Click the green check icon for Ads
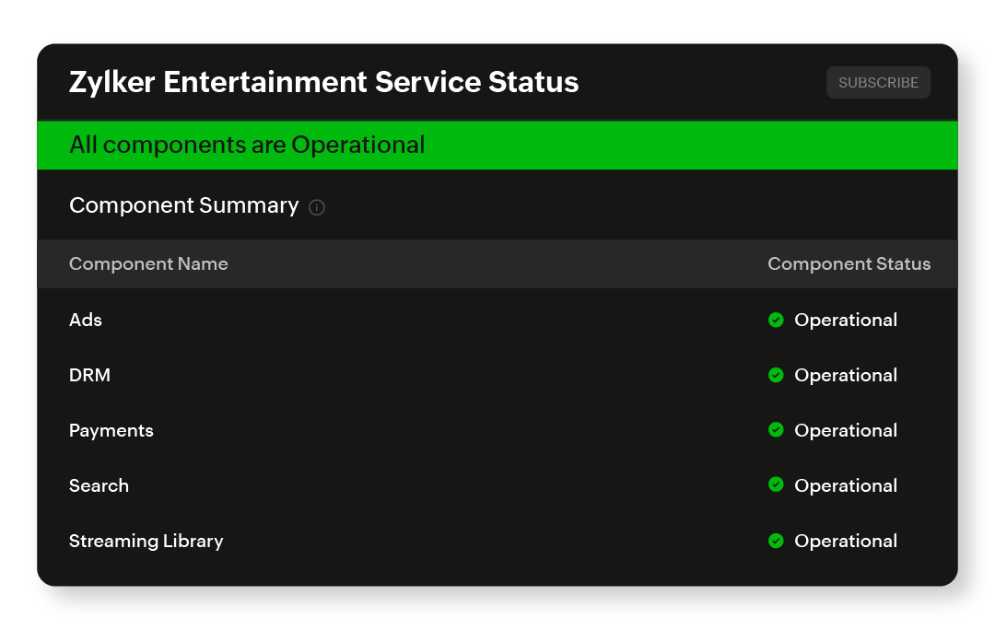995x630 pixels. click(776, 320)
